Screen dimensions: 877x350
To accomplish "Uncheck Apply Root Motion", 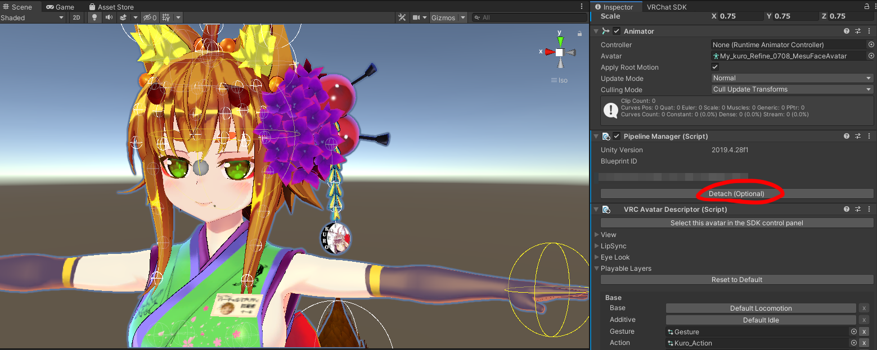I will click(715, 67).
